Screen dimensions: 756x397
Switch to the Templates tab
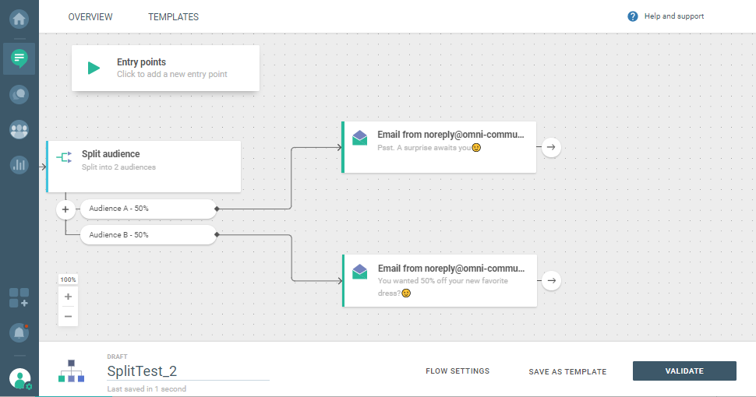coord(173,17)
